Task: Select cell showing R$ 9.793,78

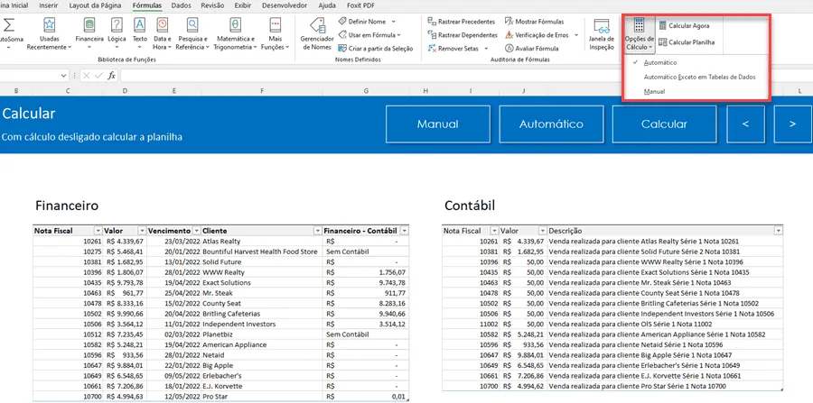Action: tap(125, 282)
